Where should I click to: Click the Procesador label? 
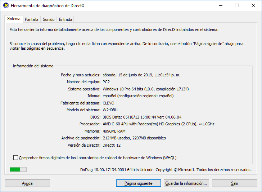click(90, 124)
